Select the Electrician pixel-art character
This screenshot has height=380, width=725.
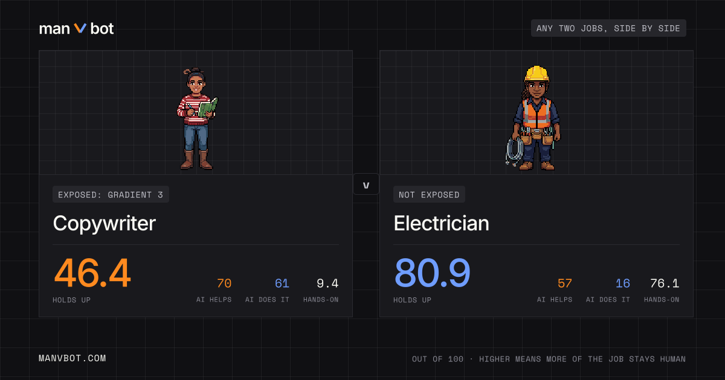tap(533, 118)
